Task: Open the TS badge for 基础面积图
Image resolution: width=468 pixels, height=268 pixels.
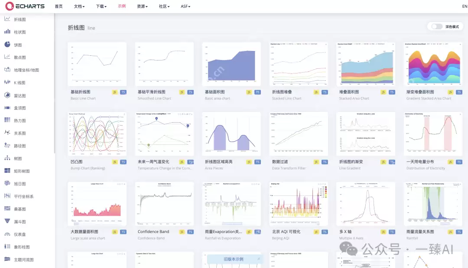Action: (x=257, y=92)
